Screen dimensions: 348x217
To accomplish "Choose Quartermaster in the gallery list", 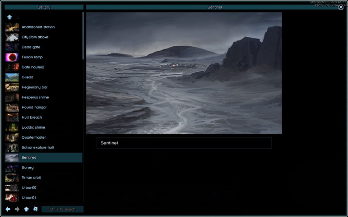I will coord(34,138).
